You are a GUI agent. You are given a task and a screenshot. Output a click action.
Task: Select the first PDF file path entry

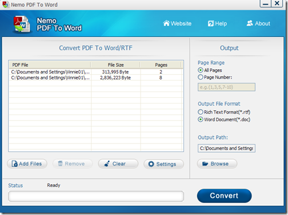[50, 72]
